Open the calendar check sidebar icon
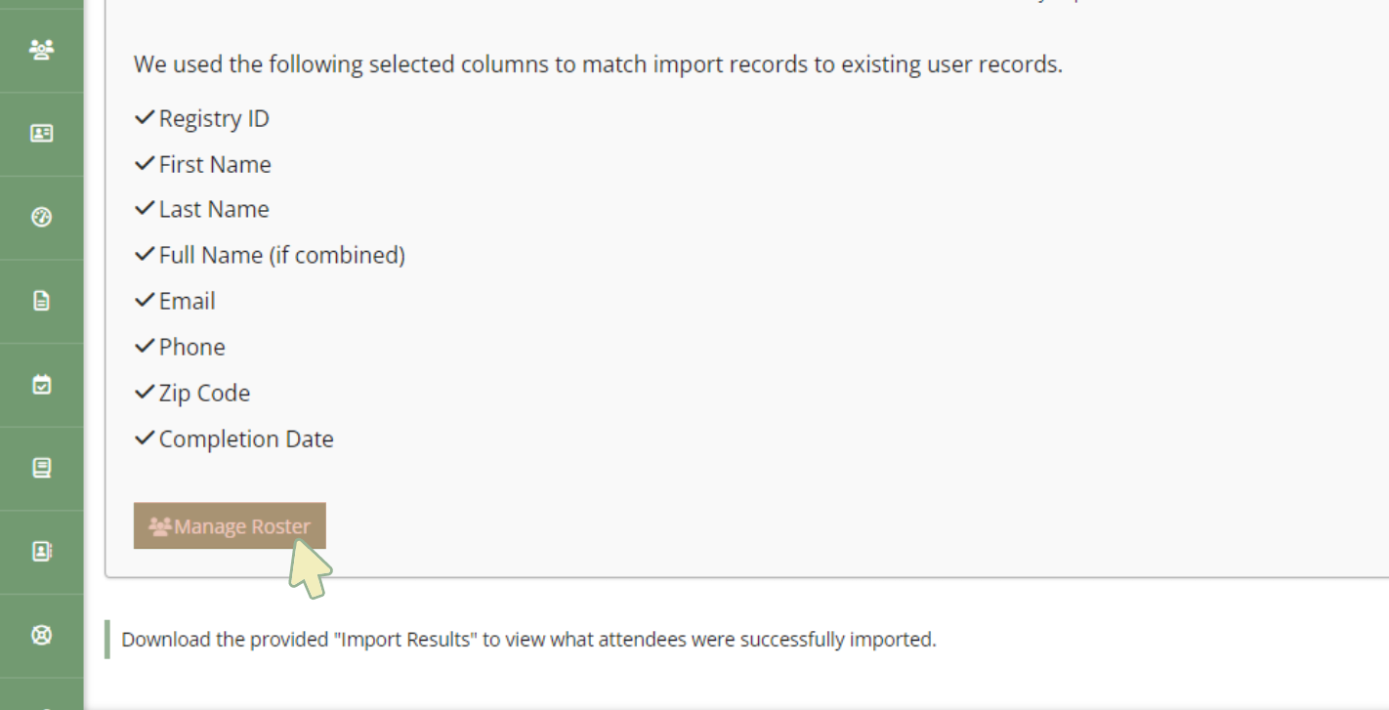 41,385
